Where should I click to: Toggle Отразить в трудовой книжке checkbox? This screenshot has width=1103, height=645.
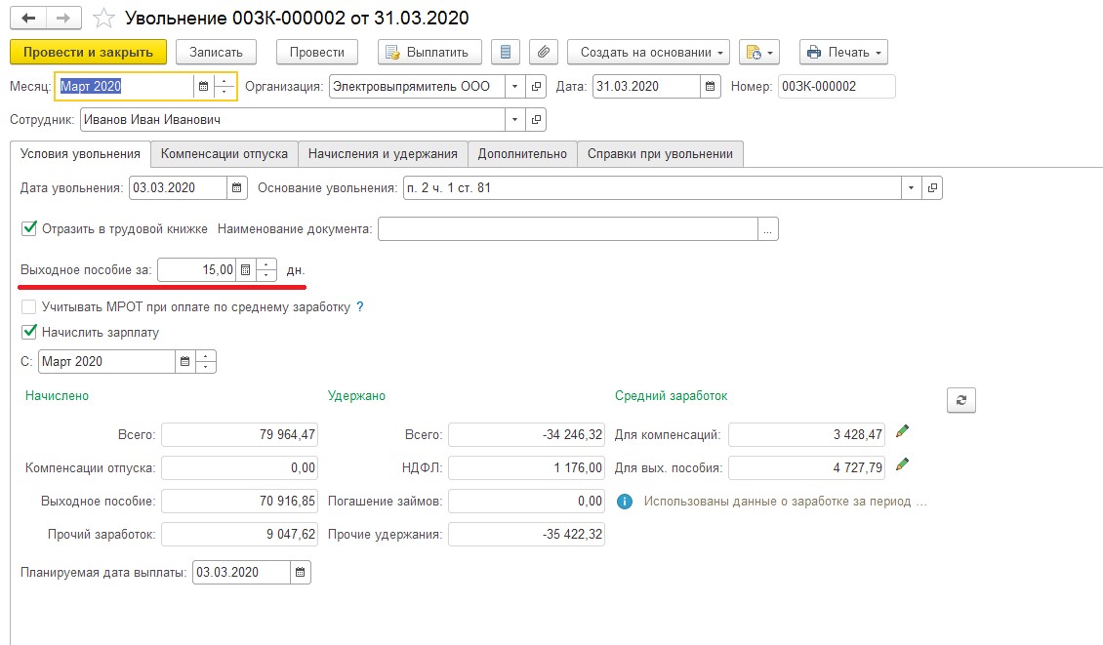[29, 229]
